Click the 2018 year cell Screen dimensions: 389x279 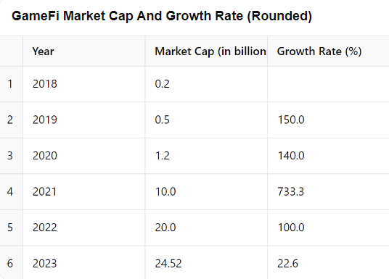pos(84,84)
